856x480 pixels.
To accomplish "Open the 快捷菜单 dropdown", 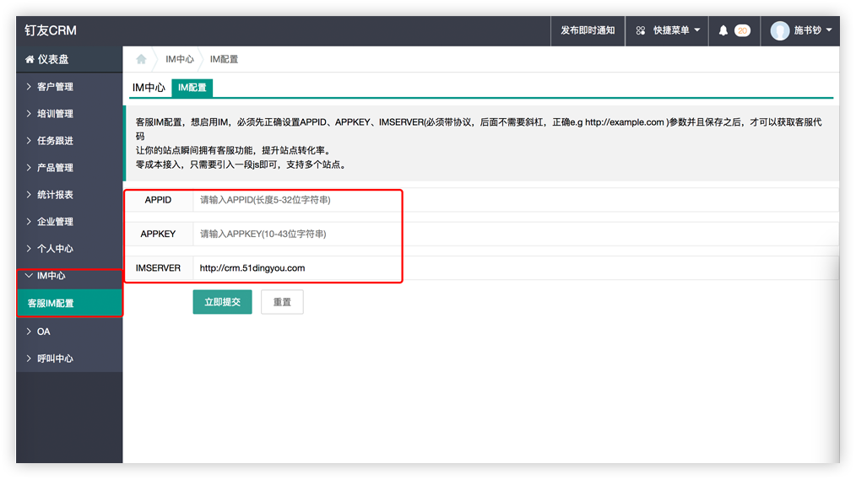I will click(x=667, y=30).
